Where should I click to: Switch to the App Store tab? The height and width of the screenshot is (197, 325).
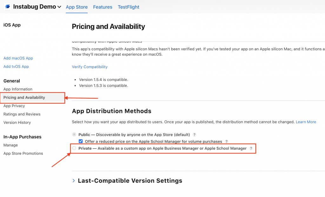[x=77, y=7]
